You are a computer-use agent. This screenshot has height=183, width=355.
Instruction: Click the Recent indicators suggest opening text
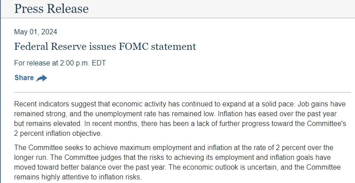[x=53, y=104]
